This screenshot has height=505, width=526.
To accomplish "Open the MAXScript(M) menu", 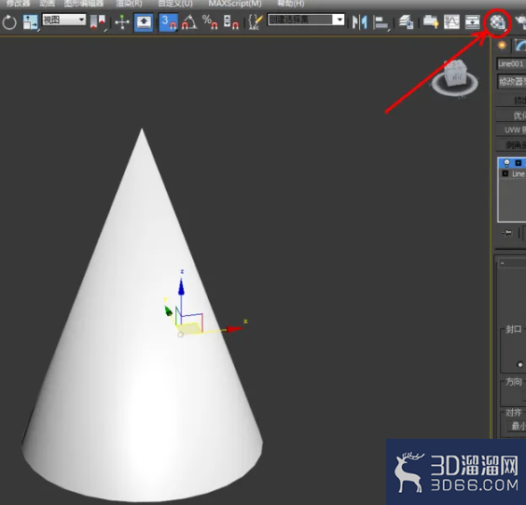I will coord(235,4).
